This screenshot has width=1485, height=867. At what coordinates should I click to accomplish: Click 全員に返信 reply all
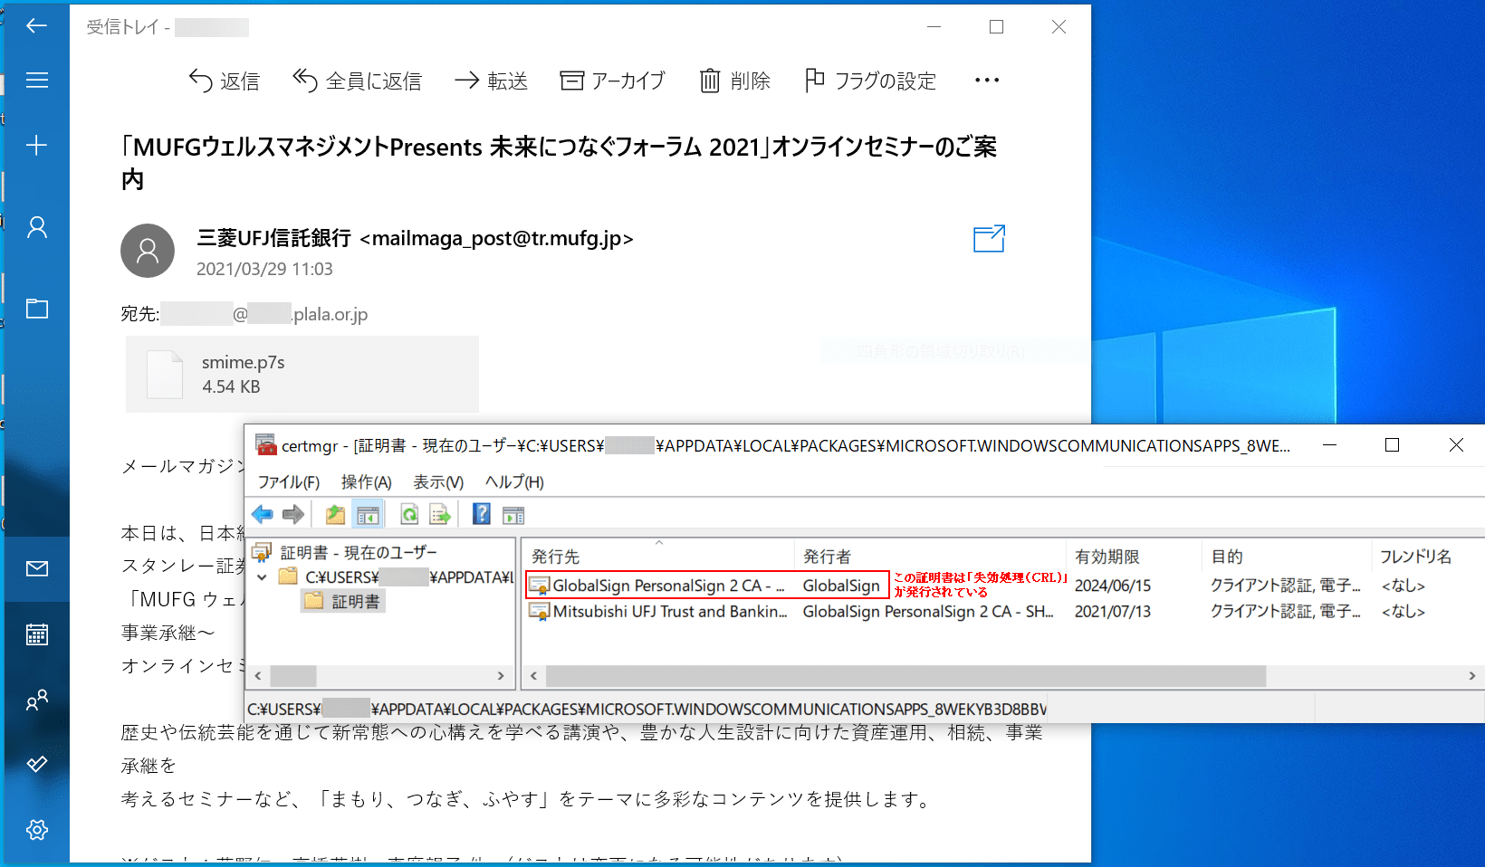pos(357,81)
